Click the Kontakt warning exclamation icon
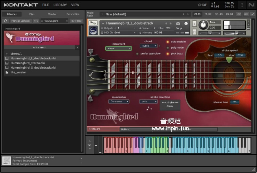 point(242,5)
